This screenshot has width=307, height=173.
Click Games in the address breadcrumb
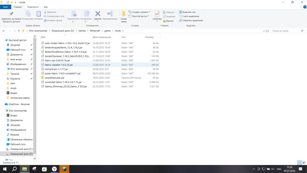[82, 31]
